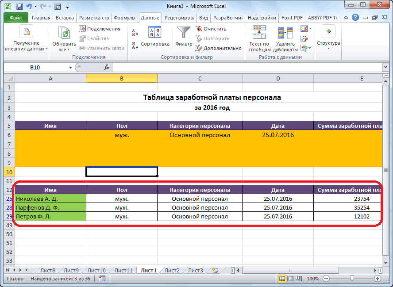Open Excel Help question mark icon

(356, 18)
